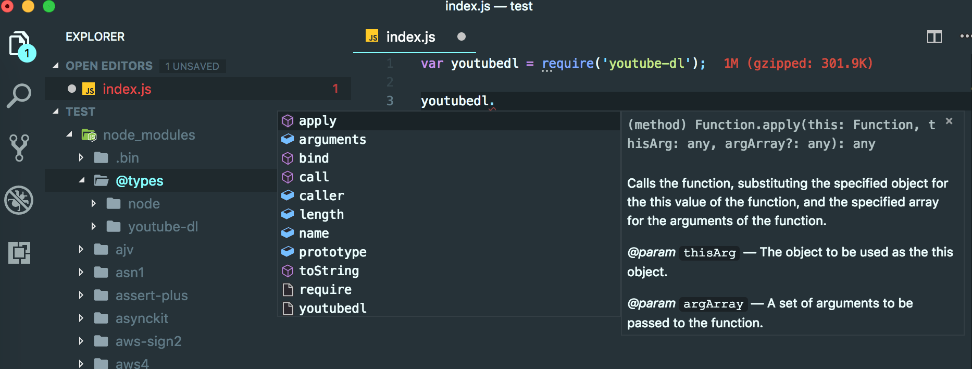The height and width of the screenshot is (369, 972).
Task: Close the suggestion documentation panel
Action: (x=949, y=121)
